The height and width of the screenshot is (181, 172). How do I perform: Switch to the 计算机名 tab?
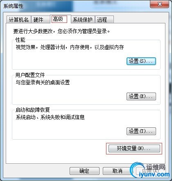[x=19, y=20]
